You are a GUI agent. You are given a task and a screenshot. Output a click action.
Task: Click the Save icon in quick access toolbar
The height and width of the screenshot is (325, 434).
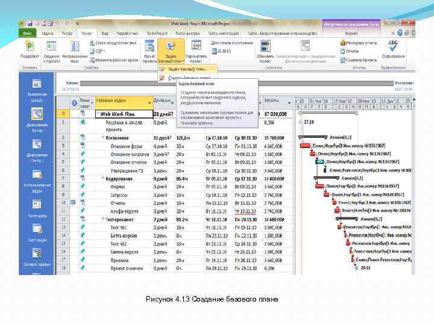click(x=30, y=23)
